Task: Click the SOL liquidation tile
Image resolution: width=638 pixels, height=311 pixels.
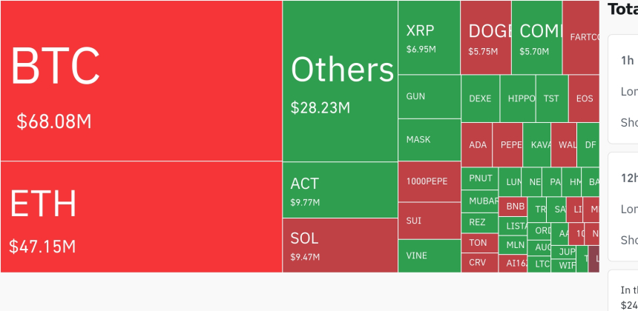Action: 340,245
